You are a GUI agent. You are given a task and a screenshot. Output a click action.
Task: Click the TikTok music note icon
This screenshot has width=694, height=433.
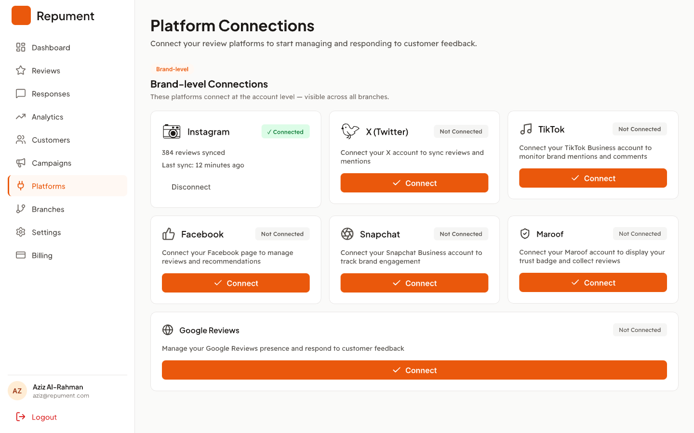[x=526, y=129]
